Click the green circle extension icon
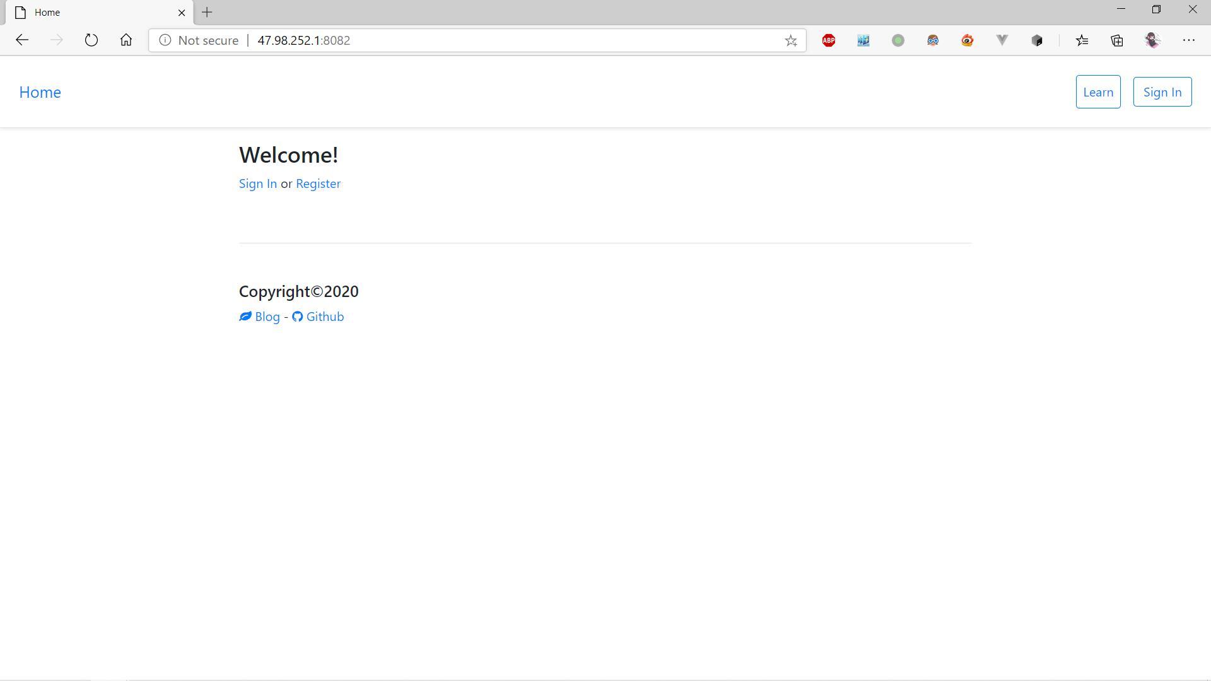 coord(898,40)
